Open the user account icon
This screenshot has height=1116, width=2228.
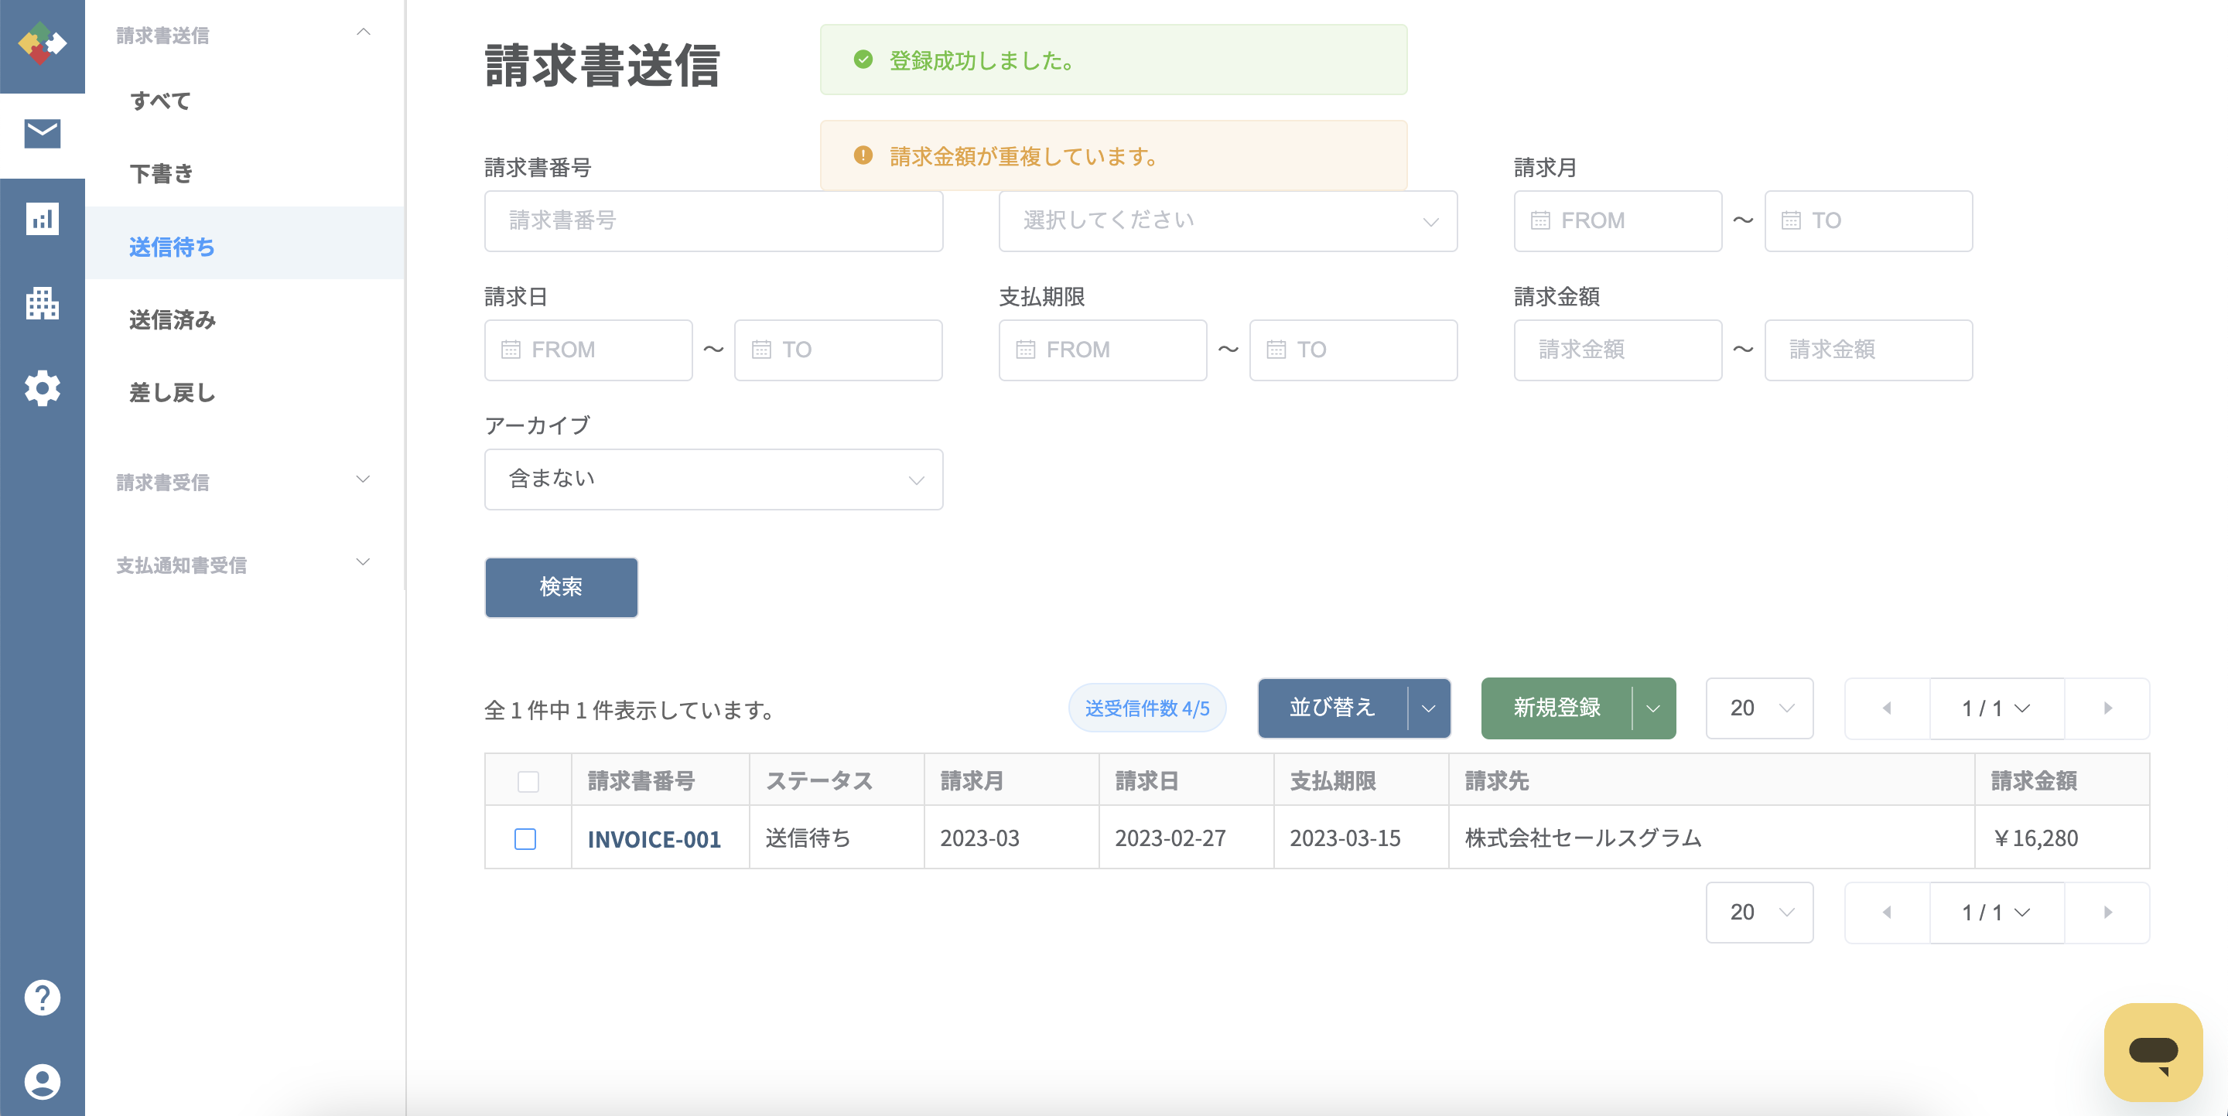(42, 1081)
